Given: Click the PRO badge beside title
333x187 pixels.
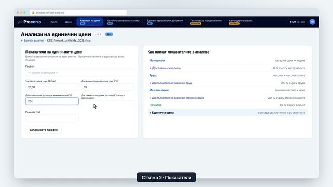Looking at the screenshot, I should point(109,34).
